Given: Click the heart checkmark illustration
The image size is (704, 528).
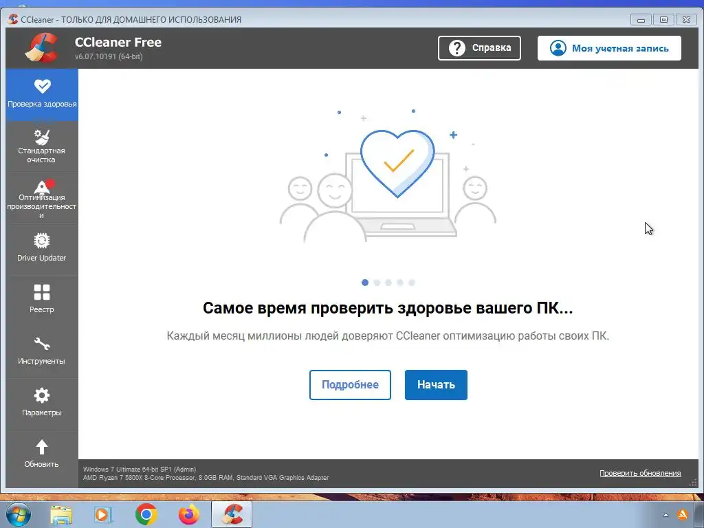Looking at the screenshot, I should coord(397,164).
